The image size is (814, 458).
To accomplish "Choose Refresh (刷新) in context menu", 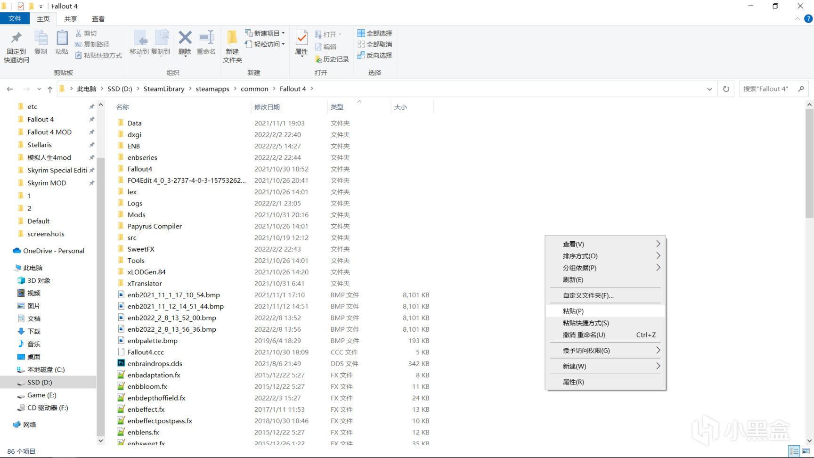I will pyautogui.click(x=605, y=280).
